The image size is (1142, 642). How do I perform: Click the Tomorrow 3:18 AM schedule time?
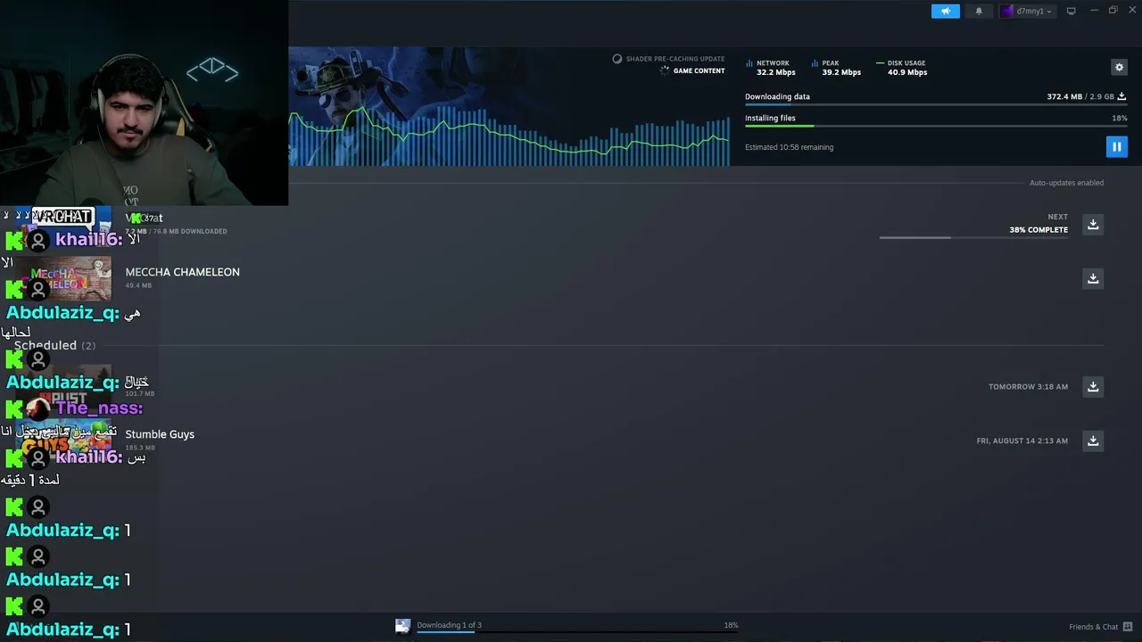tap(1028, 387)
